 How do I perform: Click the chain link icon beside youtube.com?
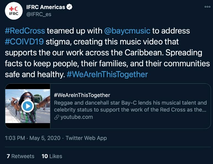[57, 117]
